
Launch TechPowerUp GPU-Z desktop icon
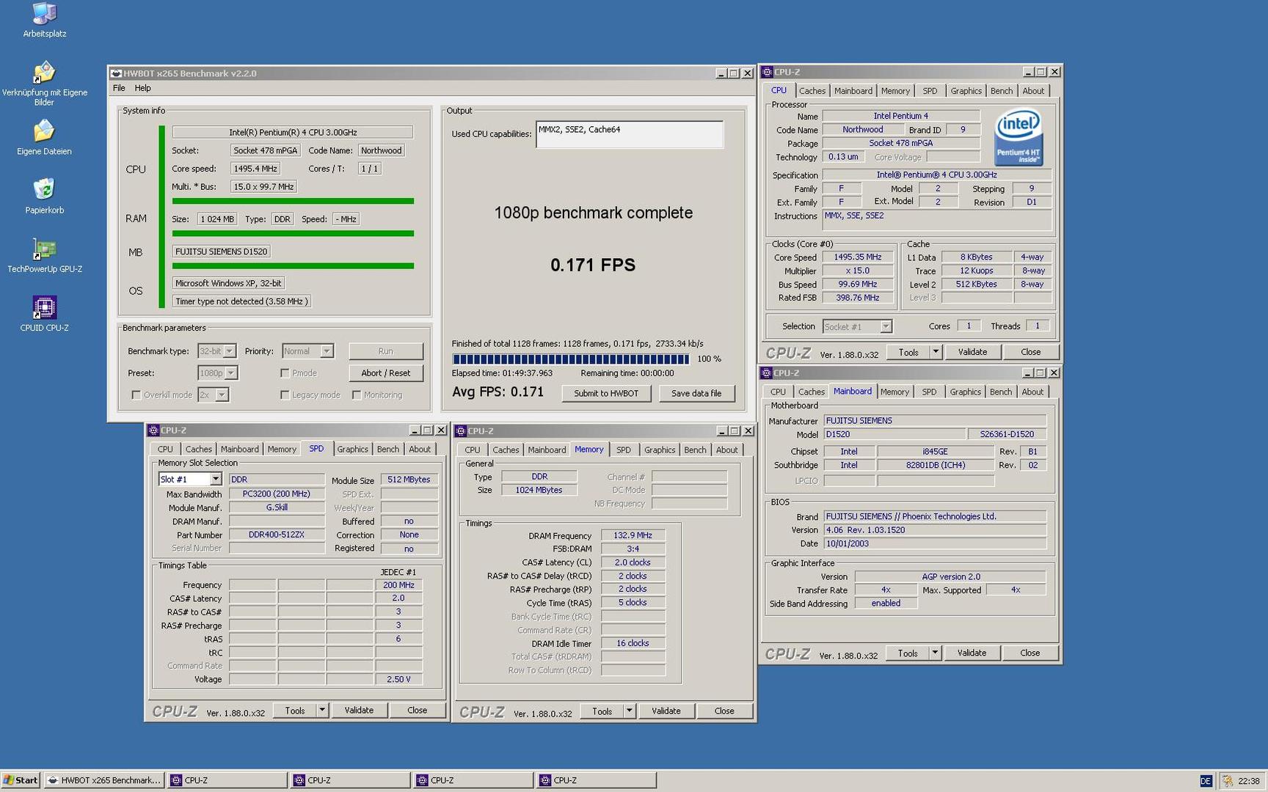click(44, 254)
